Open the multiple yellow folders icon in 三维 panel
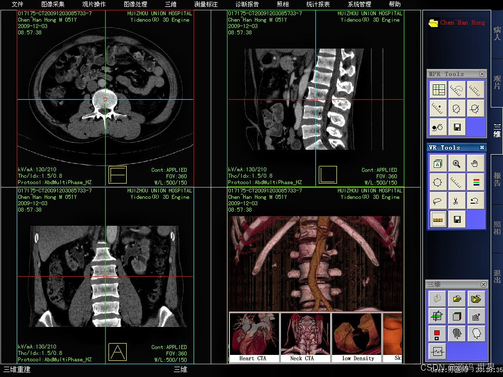 [x=476, y=299]
